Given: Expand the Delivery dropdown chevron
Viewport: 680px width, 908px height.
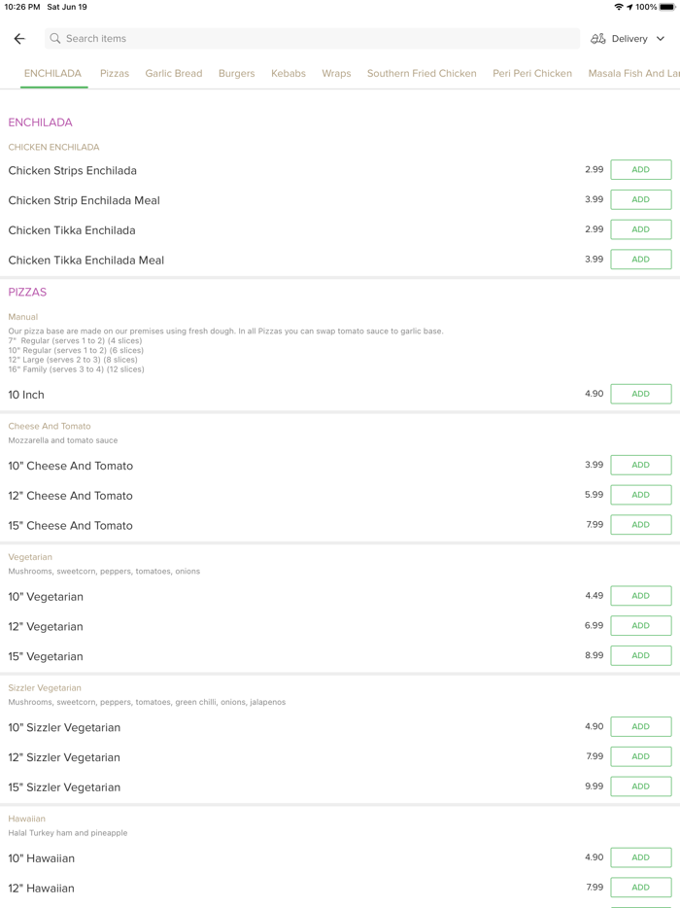Looking at the screenshot, I should pyautogui.click(x=661, y=39).
